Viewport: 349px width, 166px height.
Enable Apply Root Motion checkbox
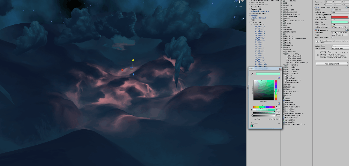332,38
